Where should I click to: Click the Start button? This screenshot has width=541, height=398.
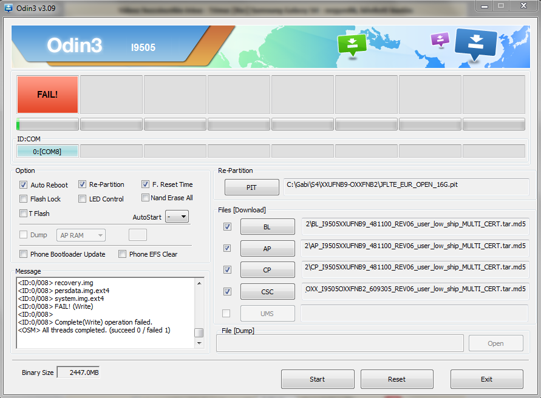tap(318, 379)
